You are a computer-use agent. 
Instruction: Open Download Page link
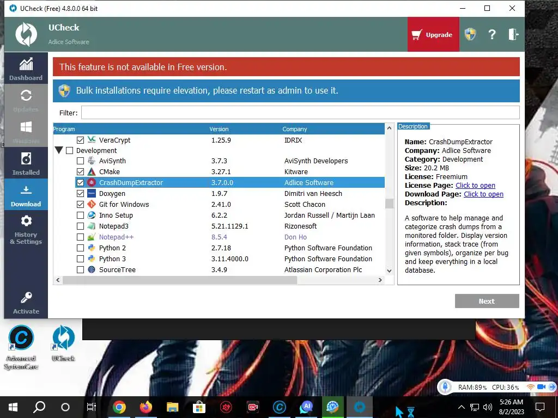point(483,194)
